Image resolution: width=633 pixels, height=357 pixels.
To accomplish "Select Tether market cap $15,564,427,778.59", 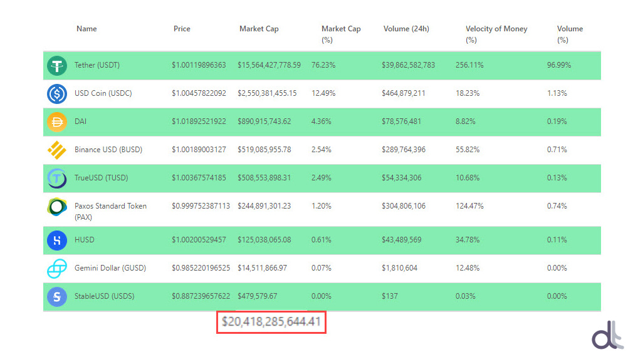I will (269, 65).
